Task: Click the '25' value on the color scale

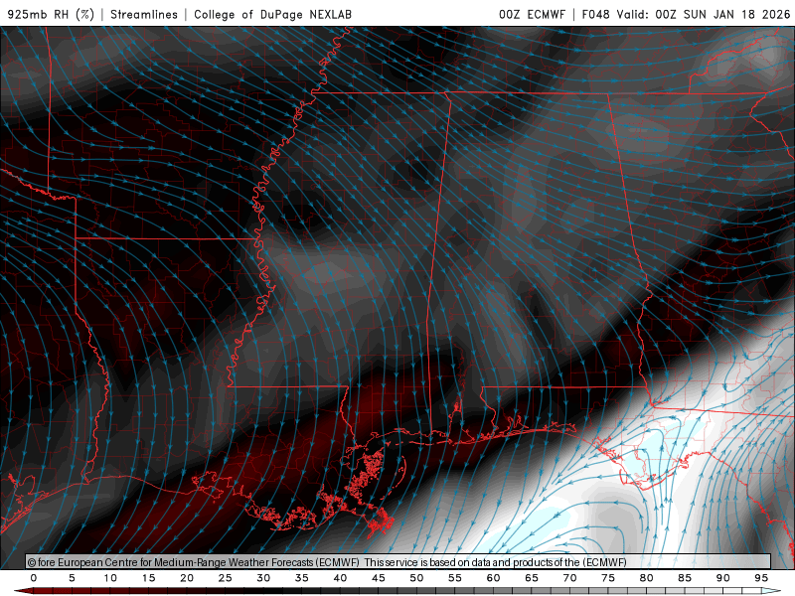Action: [226, 578]
